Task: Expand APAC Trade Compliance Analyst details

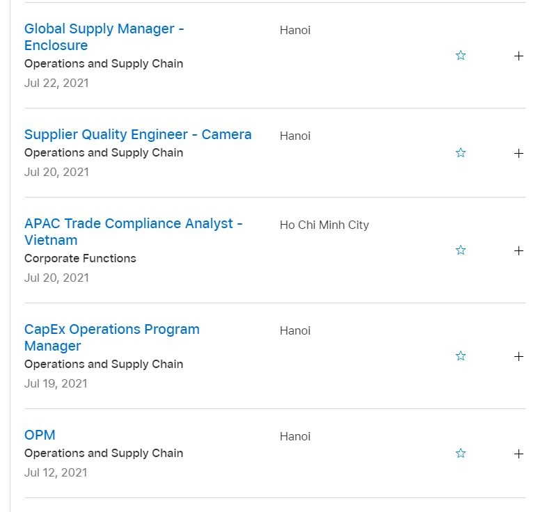Action: pos(519,250)
